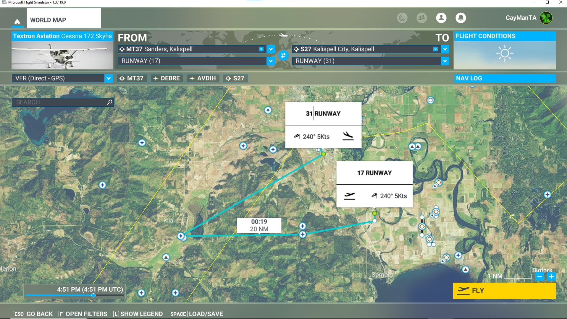Zoom out the map with minus

540,276
